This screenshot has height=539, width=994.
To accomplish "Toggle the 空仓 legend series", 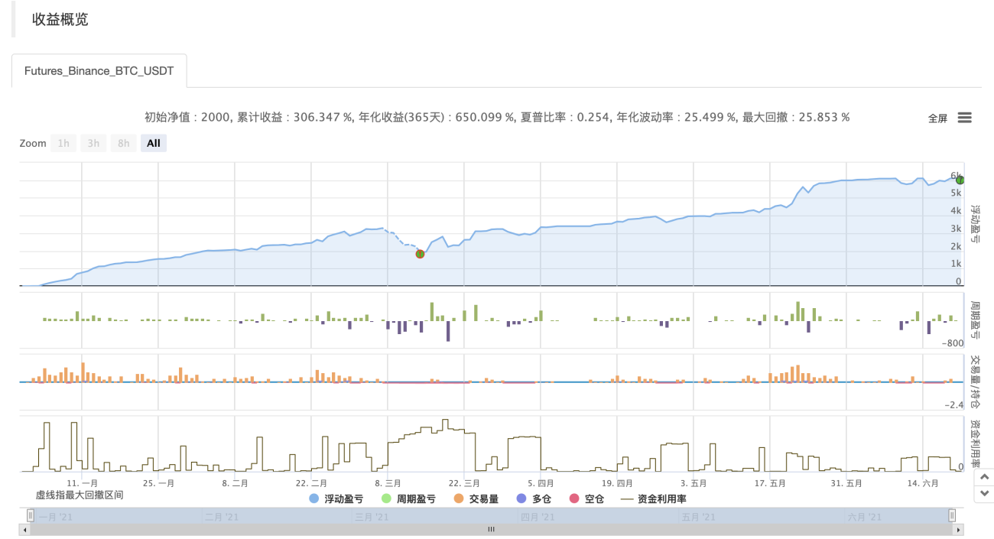I will (586, 499).
